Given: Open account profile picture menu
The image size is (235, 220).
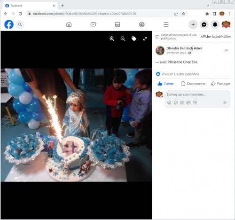Looking at the screenshot, I should click(226, 24).
